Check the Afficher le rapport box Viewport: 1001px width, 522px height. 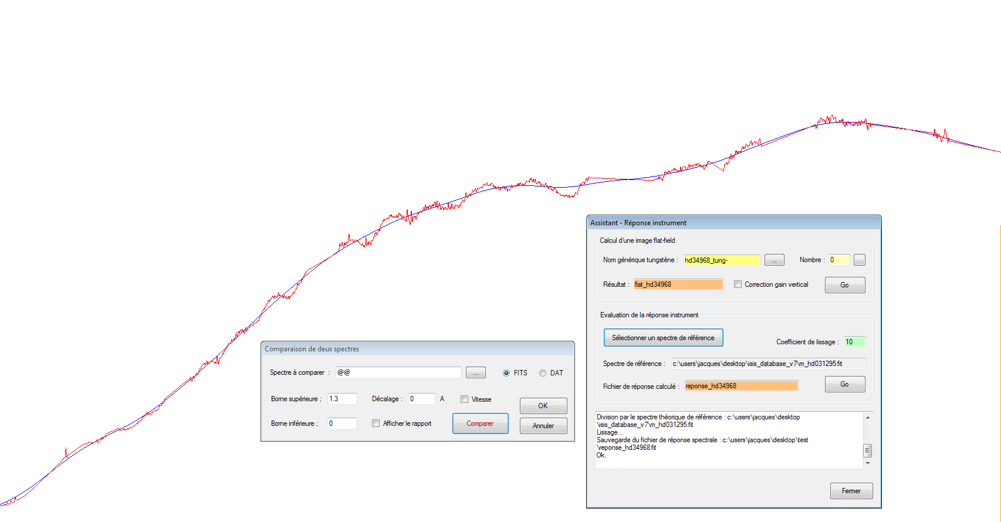pyautogui.click(x=376, y=423)
